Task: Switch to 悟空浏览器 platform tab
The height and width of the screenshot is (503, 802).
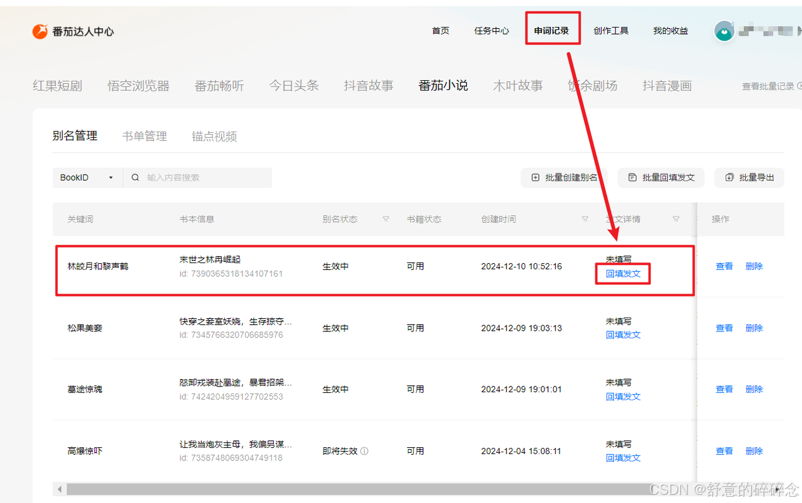Action: [x=138, y=86]
